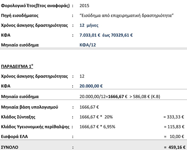Select the quoted business activity income text
This screenshot has height=150, width=187.
[126, 16]
